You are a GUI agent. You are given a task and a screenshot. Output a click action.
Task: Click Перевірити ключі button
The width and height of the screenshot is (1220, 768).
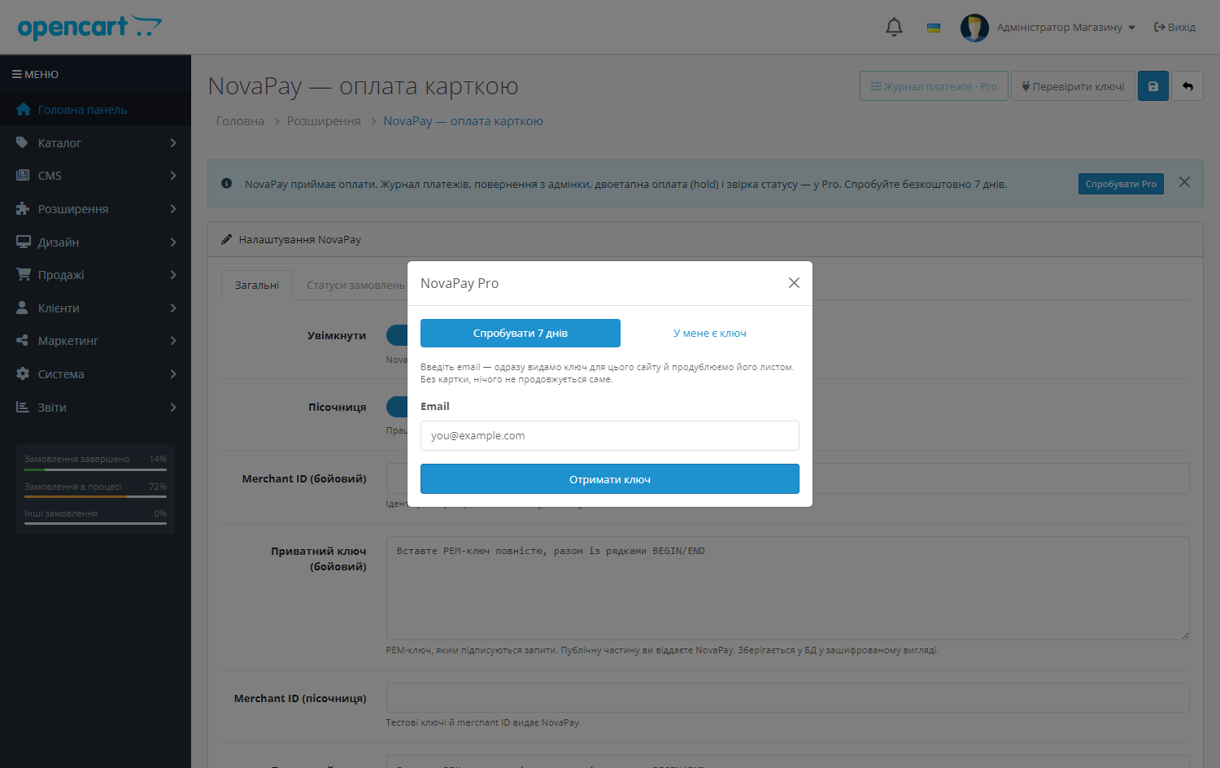1073,86
